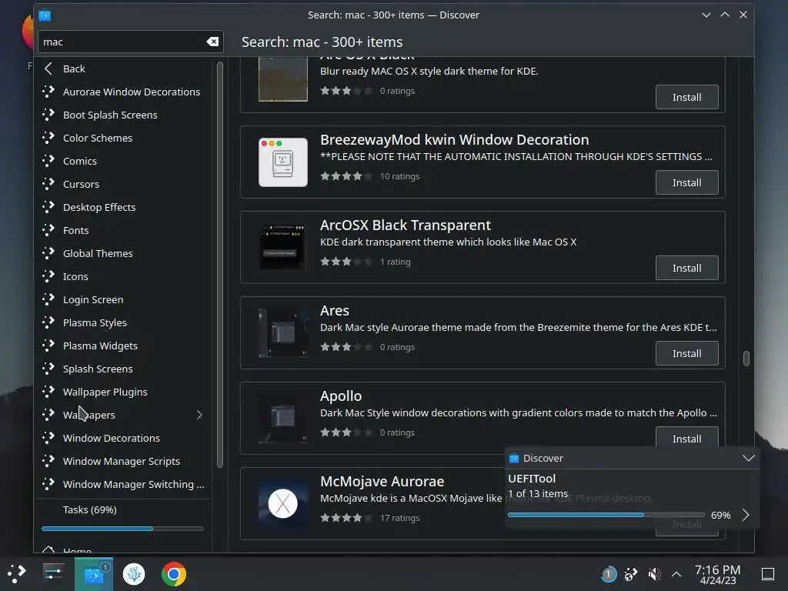Click the Boot Splash Screens category icon
Viewport: 788px width, 591px height.
click(x=48, y=115)
